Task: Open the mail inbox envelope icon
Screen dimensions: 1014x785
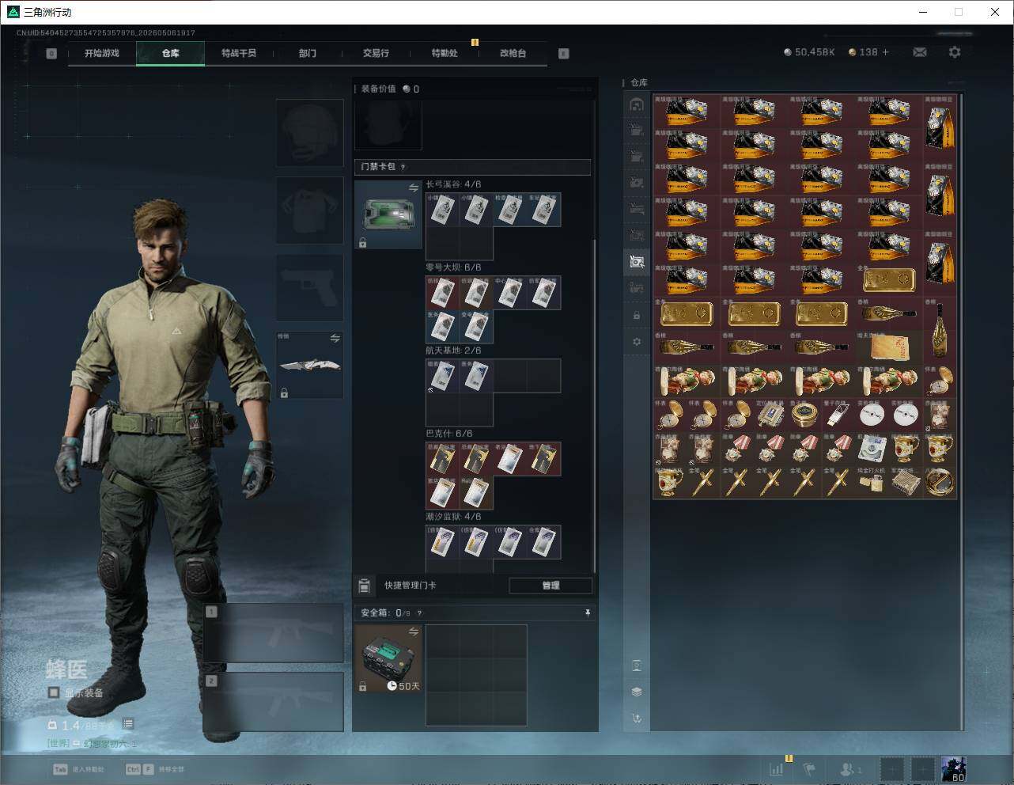Action: pos(920,52)
